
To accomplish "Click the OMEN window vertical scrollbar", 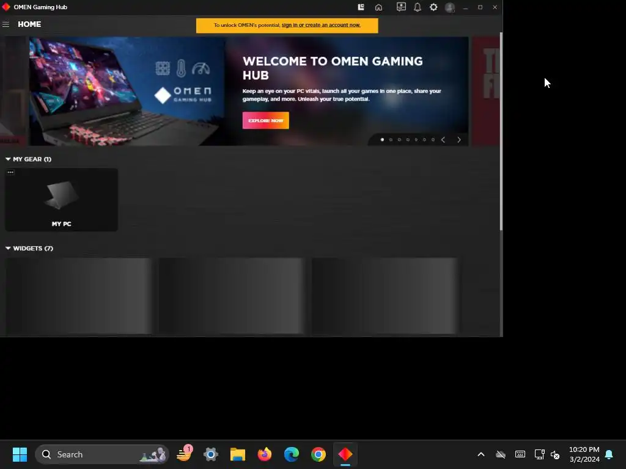I will [501, 132].
